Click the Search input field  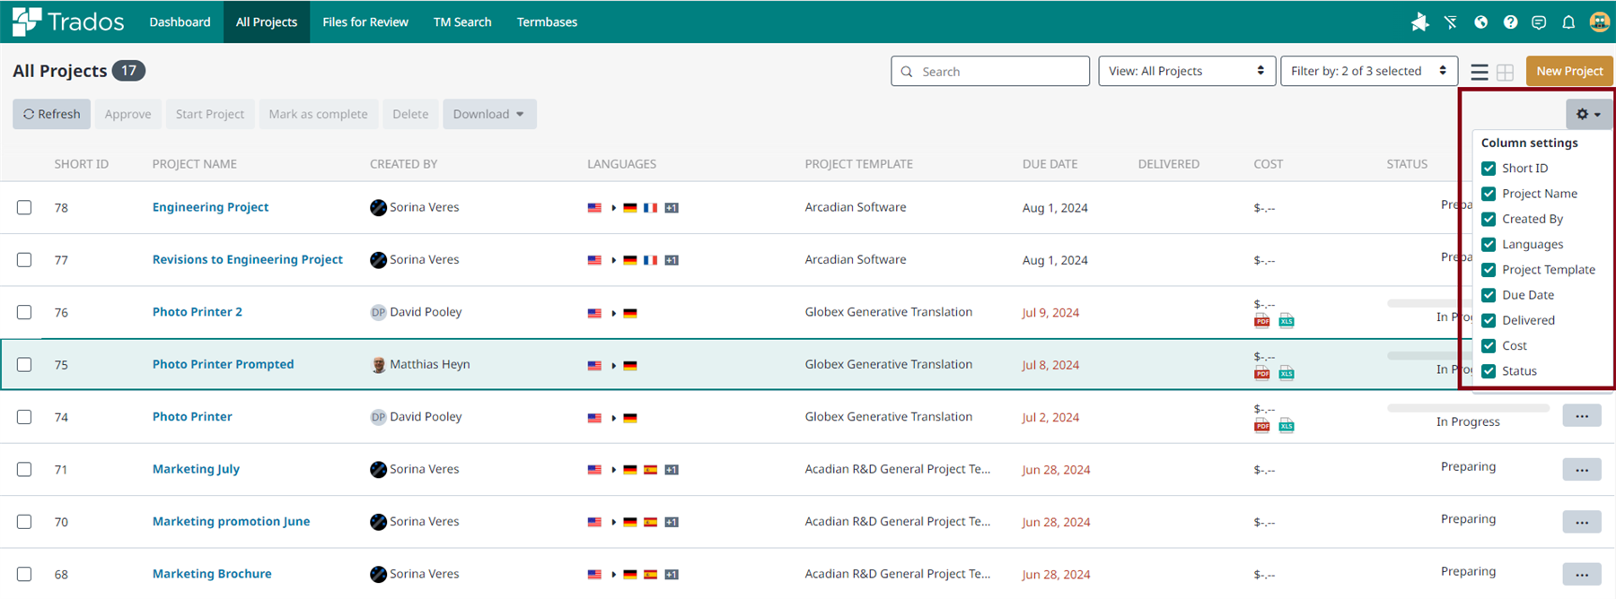[990, 71]
